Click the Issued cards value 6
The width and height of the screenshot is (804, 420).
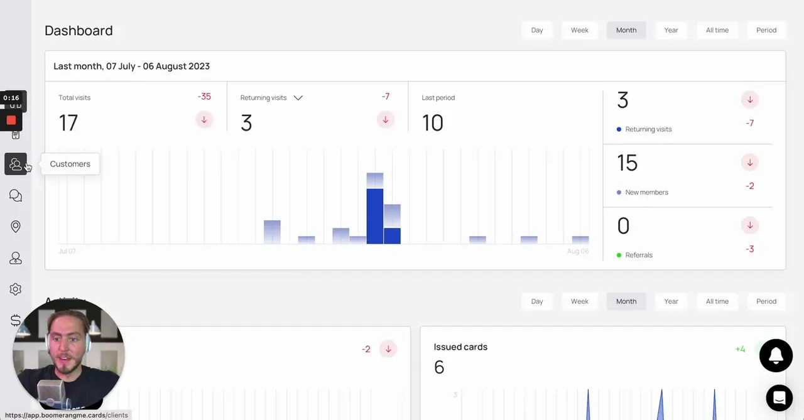click(439, 367)
